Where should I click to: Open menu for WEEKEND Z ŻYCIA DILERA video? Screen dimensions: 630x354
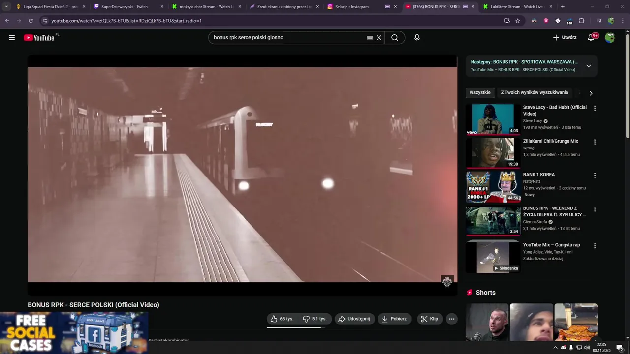pyautogui.click(x=595, y=209)
